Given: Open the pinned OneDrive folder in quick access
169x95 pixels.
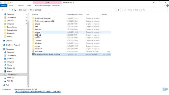Looking at the screenshot, I should tap(10, 21).
